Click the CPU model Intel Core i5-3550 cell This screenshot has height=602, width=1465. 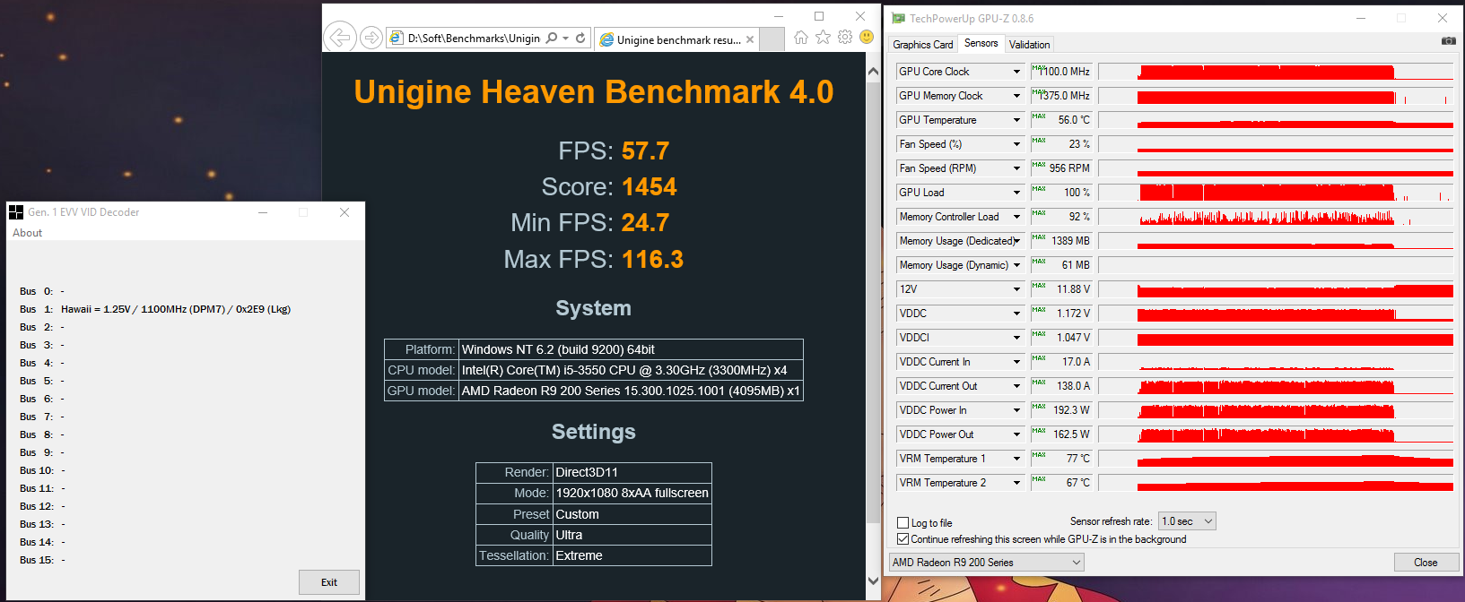tap(631, 370)
